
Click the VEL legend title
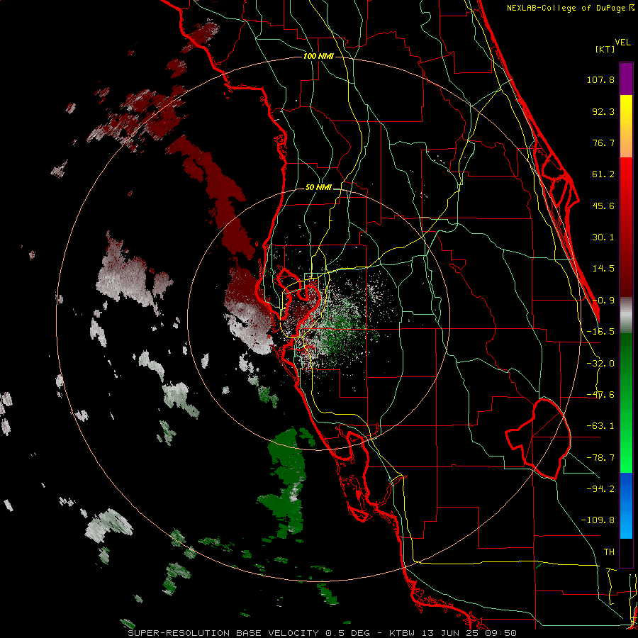(x=622, y=42)
